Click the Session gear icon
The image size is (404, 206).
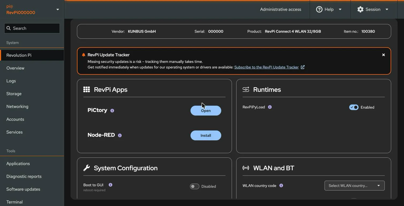point(360,9)
